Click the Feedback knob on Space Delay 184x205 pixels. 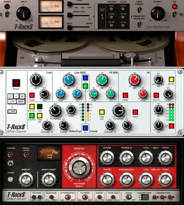tap(127, 179)
